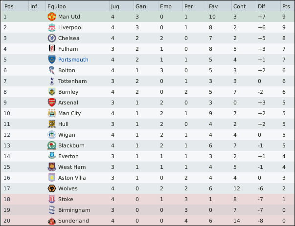This screenshot has height=226, width=295.
Task: Click the Man Utd club crest
Action: click(x=52, y=17)
